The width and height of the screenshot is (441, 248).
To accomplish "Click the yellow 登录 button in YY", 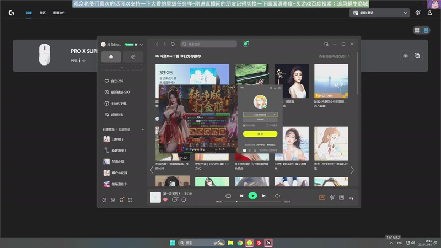I will pos(260,134).
